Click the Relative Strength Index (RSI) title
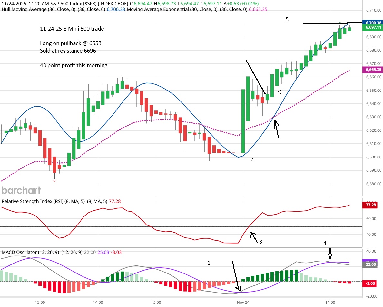The height and width of the screenshot is (307, 383). click(x=32, y=201)
